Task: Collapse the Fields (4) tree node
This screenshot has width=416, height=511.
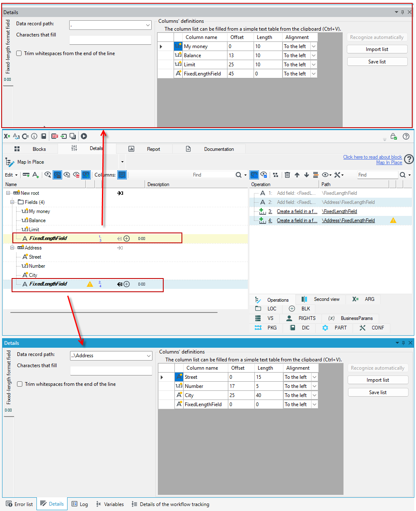Action: pyautogui.click(x=12, y=202)
